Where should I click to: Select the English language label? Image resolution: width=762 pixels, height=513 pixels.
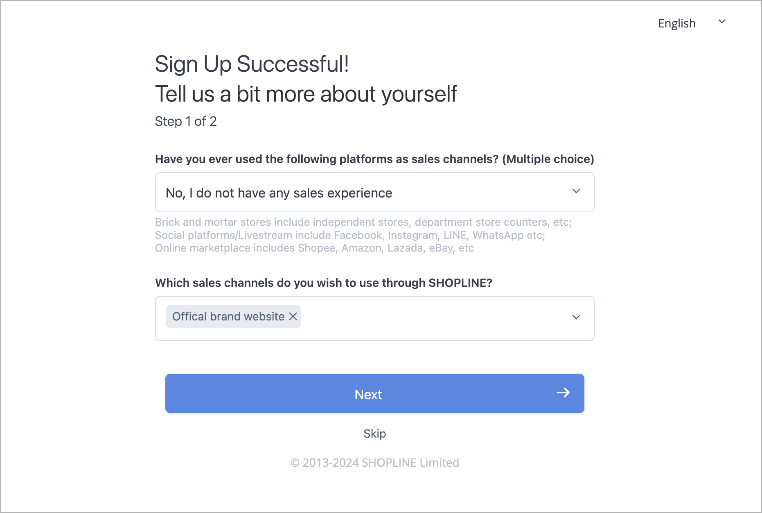676,23
